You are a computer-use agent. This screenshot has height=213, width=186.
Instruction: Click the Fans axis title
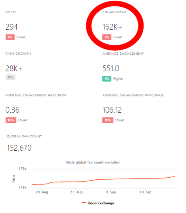coord(13,178)
